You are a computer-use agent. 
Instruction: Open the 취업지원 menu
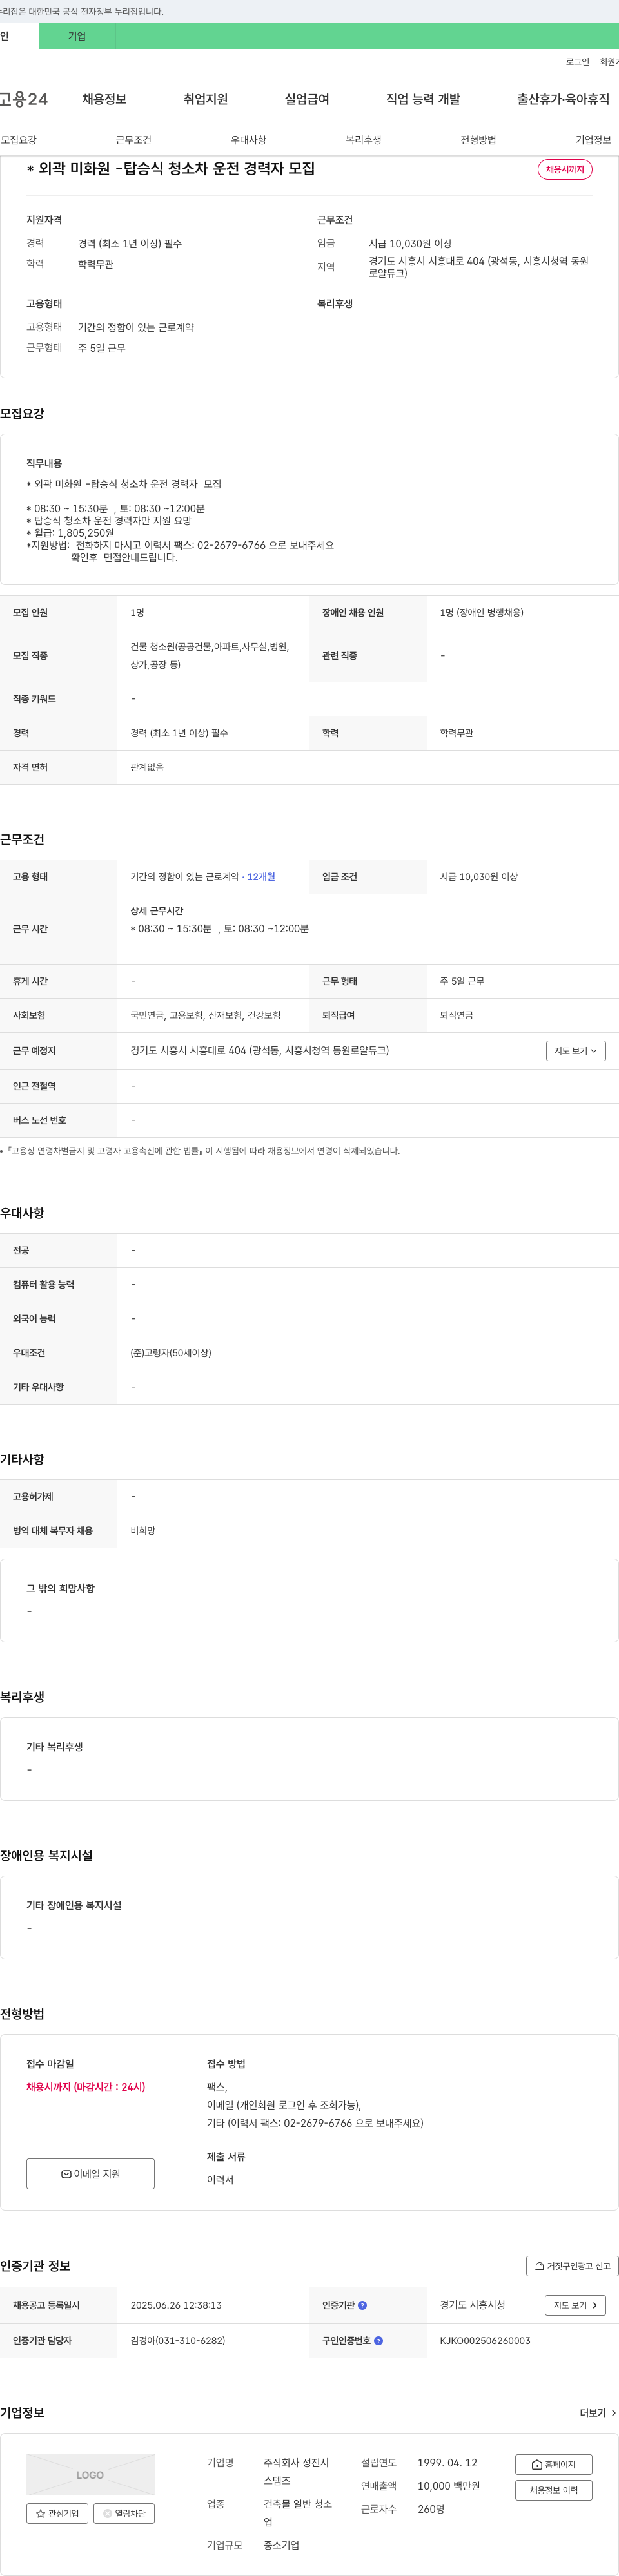[205, 99]
